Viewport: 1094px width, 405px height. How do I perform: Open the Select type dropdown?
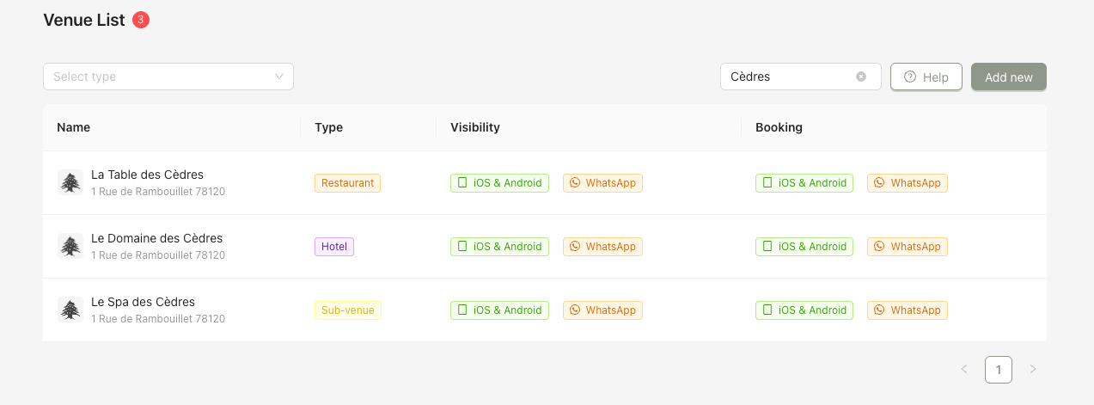pyautogui.click(x=168, y=77)
